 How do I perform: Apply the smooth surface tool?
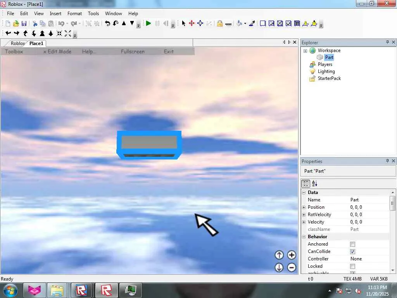(x=263, y=24)
